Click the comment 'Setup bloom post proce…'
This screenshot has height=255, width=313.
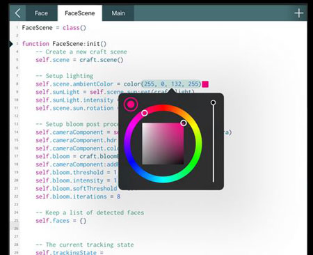click(77, 124)
